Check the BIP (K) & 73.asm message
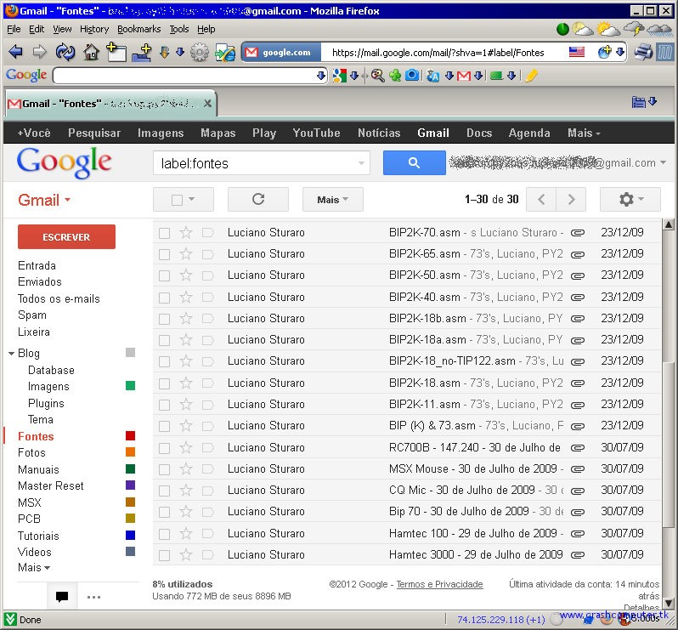Screen dimensions: 678x630 164,426
